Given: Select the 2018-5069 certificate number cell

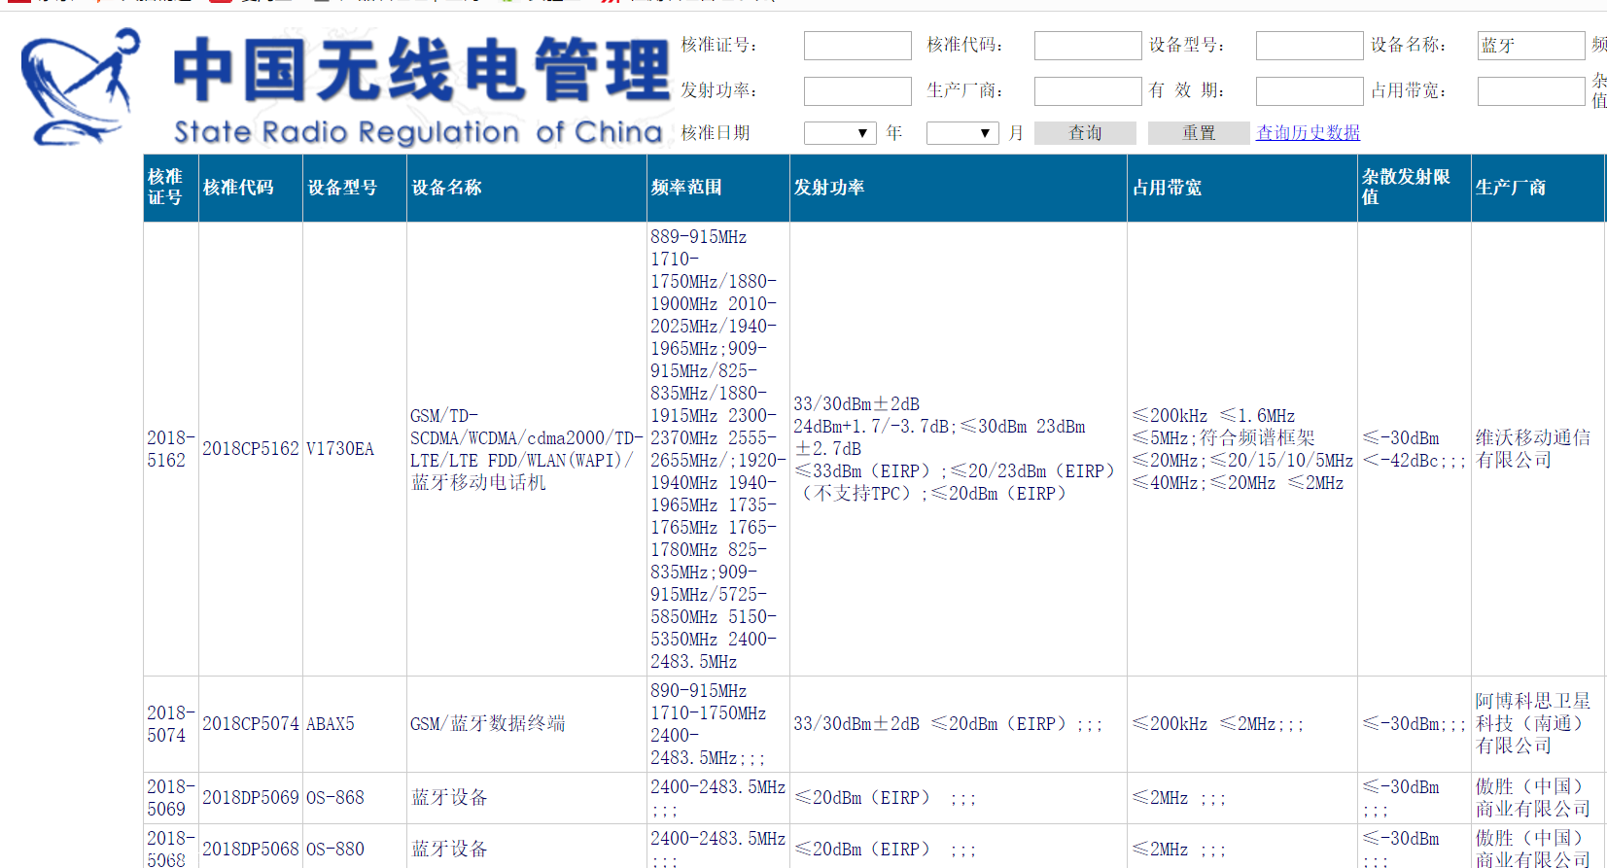Looking at the screenshot, I should (x=171, y=798).
